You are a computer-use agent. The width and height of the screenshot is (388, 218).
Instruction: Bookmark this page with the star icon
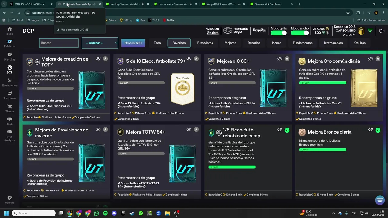[348, 13]
